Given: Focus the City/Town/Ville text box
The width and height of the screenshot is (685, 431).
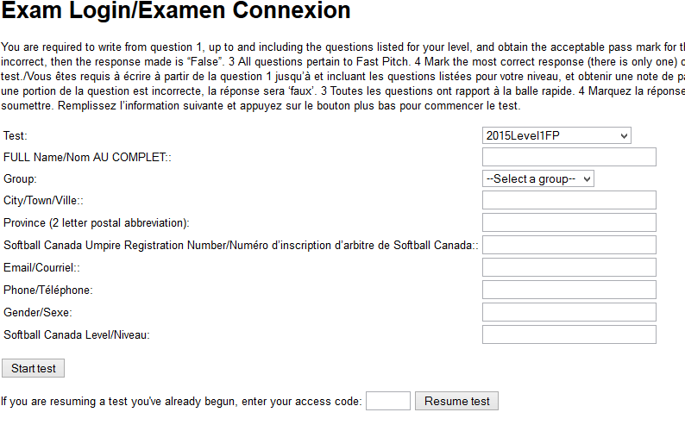Looking at the screenshot, I should (569, 200).
